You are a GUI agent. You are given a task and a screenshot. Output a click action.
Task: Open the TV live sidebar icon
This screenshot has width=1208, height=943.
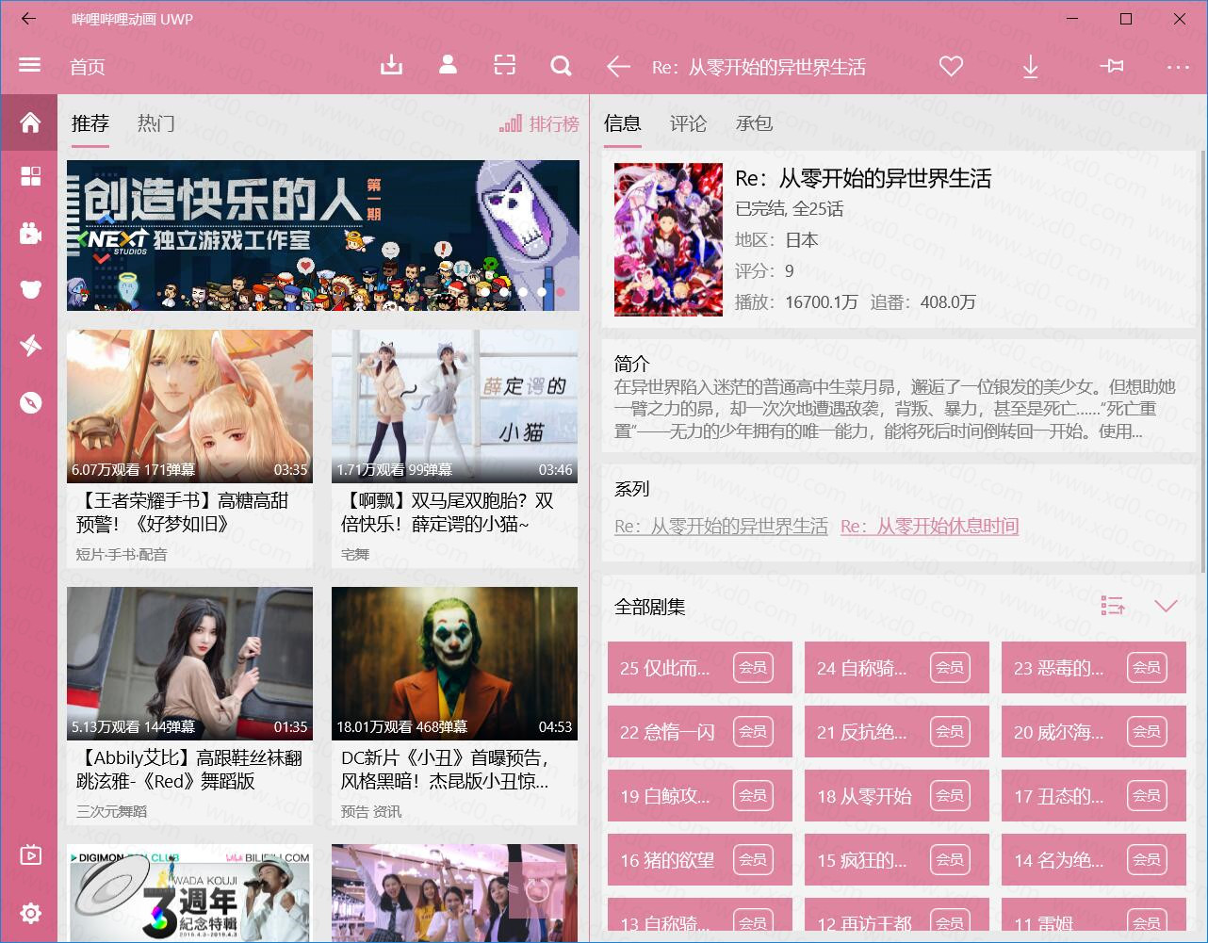pyautogui.click(x=30, y=855)
